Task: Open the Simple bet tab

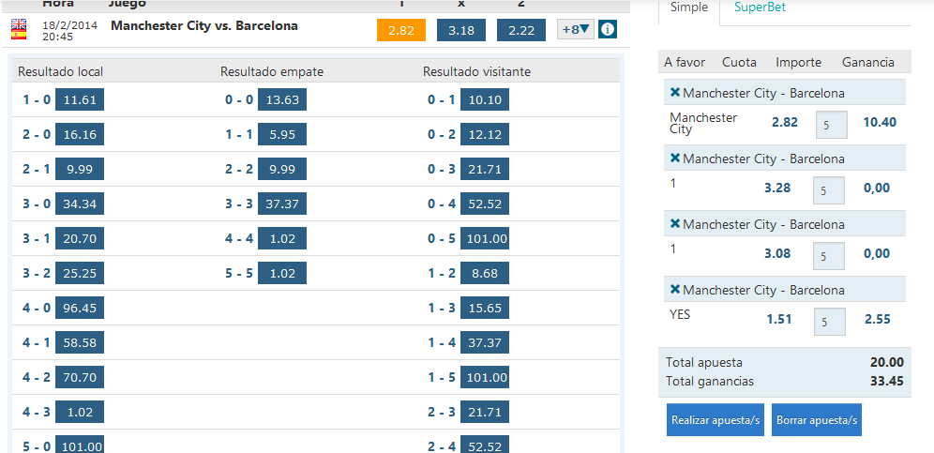Action: pyautogui.click(x=689, y=8)
